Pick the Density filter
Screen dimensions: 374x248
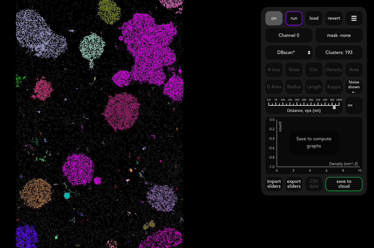(x=334, y=70)
